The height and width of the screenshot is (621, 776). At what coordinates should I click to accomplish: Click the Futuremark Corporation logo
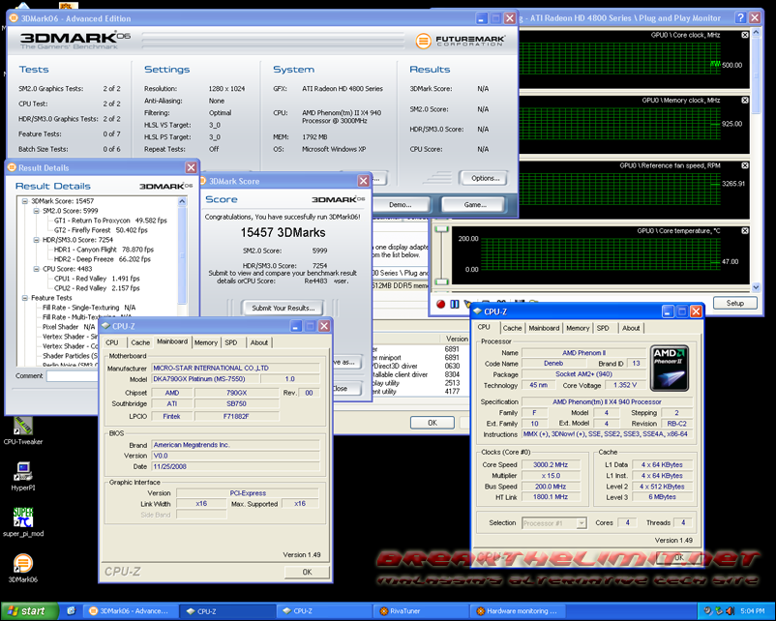coord(461,41)
